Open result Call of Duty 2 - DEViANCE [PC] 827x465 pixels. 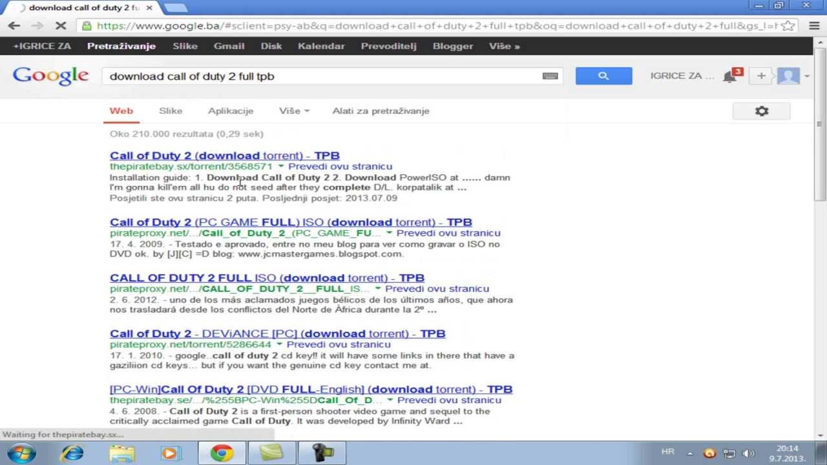[x=277, y=334]
